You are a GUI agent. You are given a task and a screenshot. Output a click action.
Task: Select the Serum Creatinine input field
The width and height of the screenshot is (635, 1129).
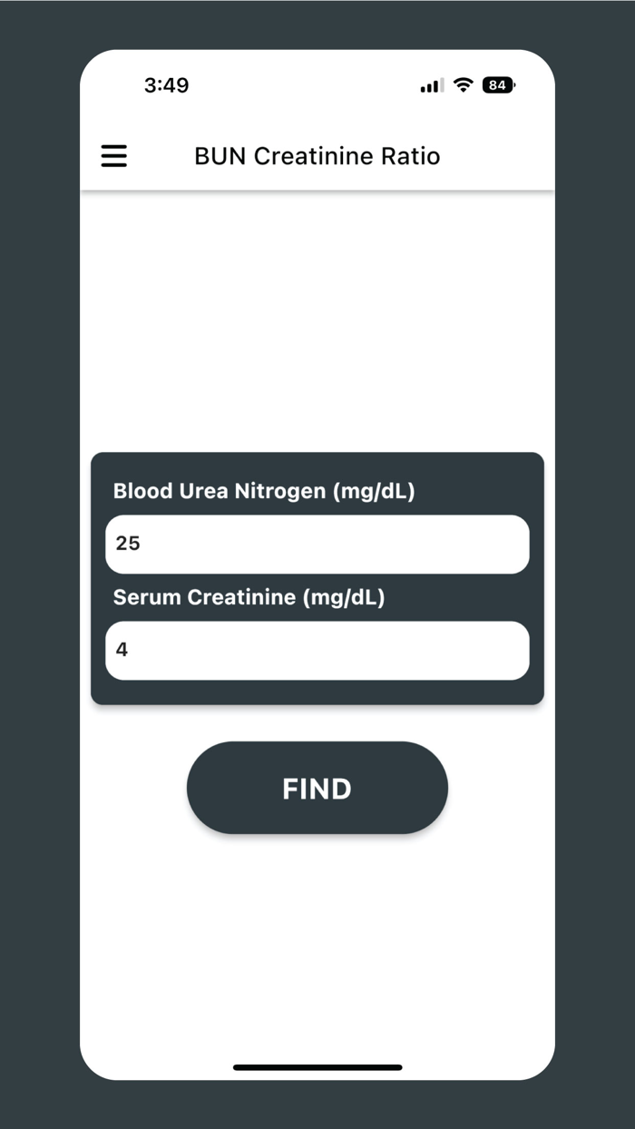[317, 651]
